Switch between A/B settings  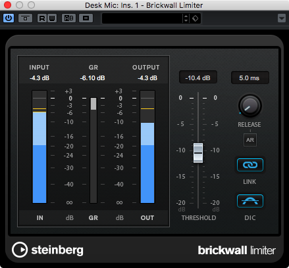click(x=68, y=18)
